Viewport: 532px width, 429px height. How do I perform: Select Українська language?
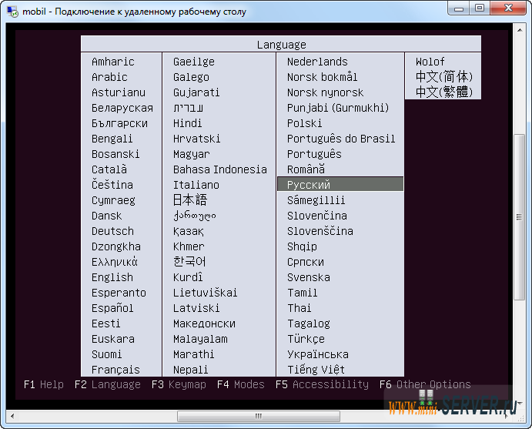(x=317, y=354)
